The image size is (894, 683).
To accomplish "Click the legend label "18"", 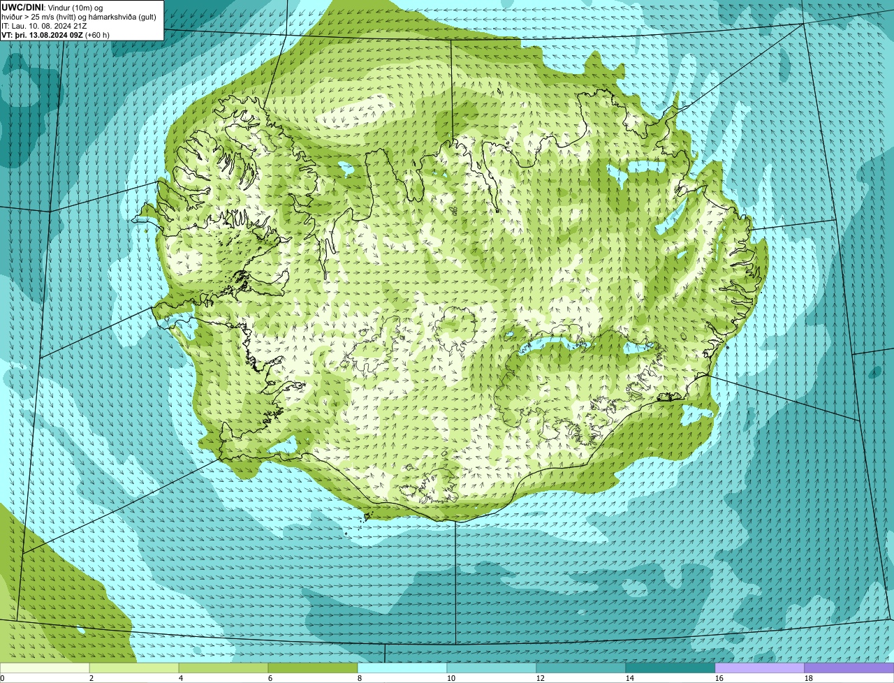I will tap(809, 678).
